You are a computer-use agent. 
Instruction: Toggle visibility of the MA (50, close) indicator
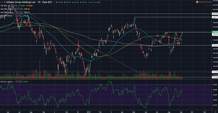tap(16, 16)
